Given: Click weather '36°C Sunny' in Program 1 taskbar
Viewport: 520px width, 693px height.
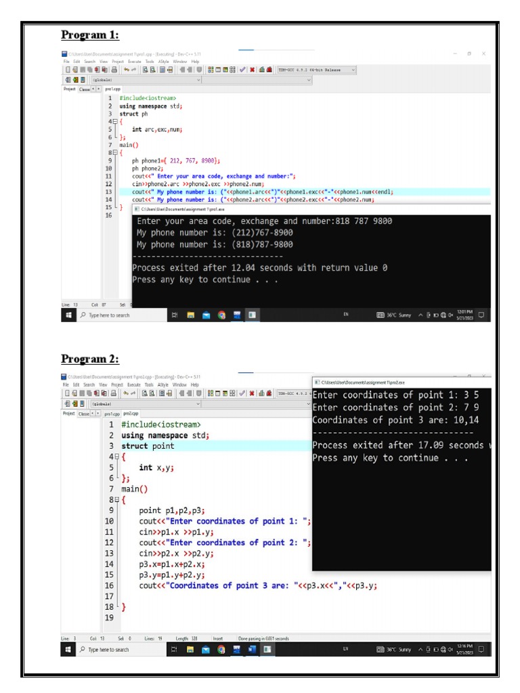Looking at the screenshot, I should pos(395,315).
